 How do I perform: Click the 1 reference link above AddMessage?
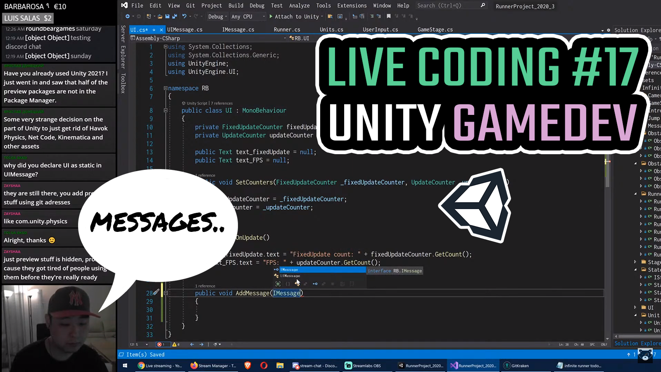(x=205, y=286)
